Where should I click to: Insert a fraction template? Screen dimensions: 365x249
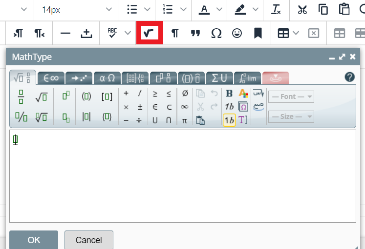[21, 96]
